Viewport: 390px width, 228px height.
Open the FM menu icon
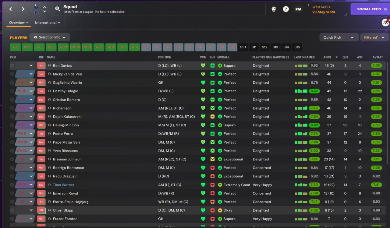(298, 9)
